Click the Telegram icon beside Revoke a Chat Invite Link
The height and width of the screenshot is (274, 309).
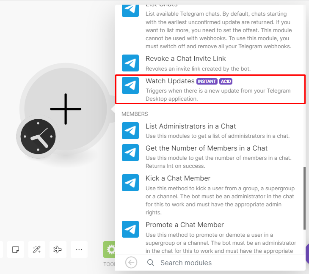pyautogui.click(x=130, y=63)
